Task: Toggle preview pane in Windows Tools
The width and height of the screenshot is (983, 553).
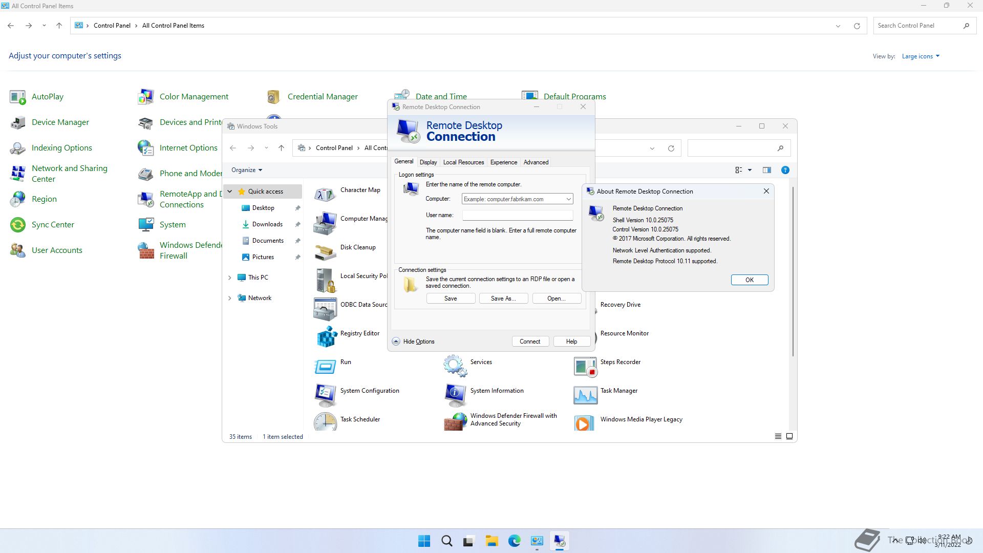Action: point(766,170)
